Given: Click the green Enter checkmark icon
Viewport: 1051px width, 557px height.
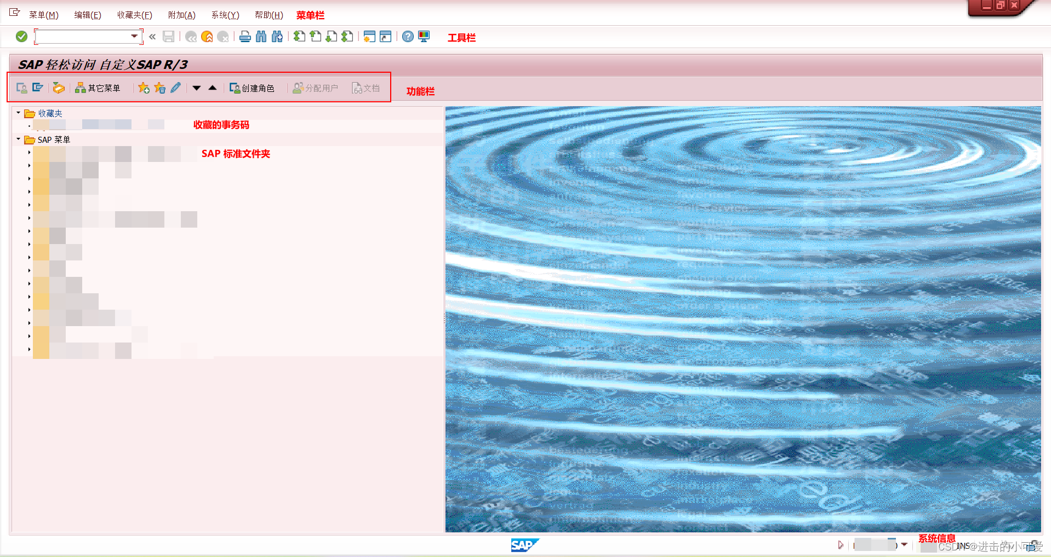Looking at the screenshot, I should pyautogui.click(x=21, y=37).
